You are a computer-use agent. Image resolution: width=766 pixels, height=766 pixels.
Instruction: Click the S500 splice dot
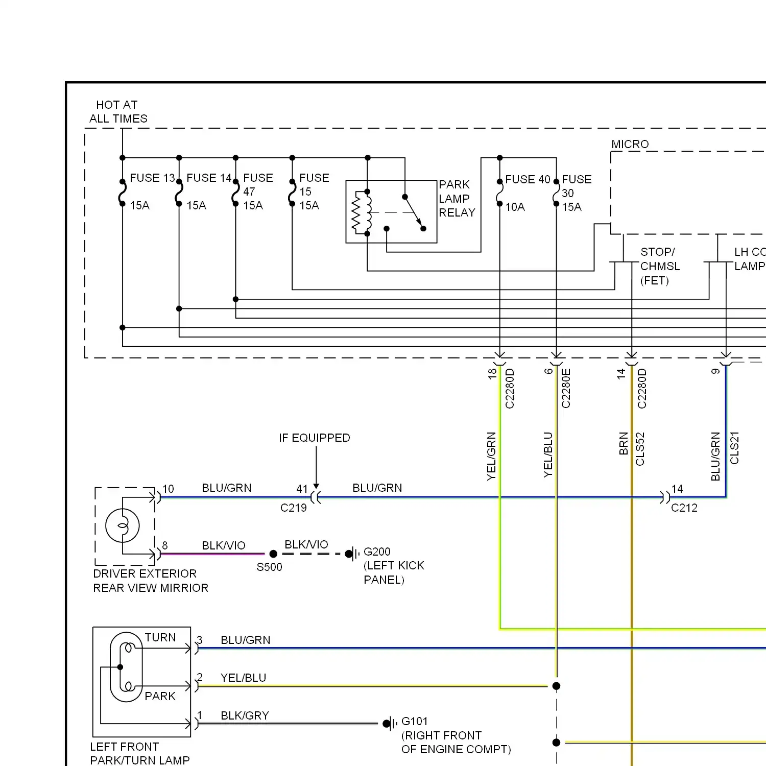click(x=273, y=554)
